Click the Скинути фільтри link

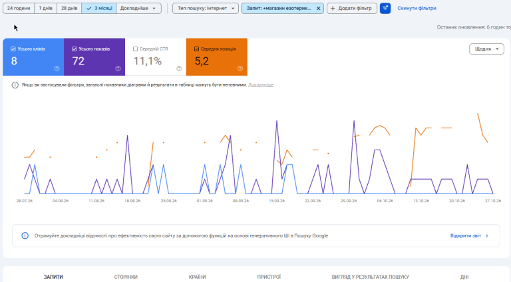[417, 8]
